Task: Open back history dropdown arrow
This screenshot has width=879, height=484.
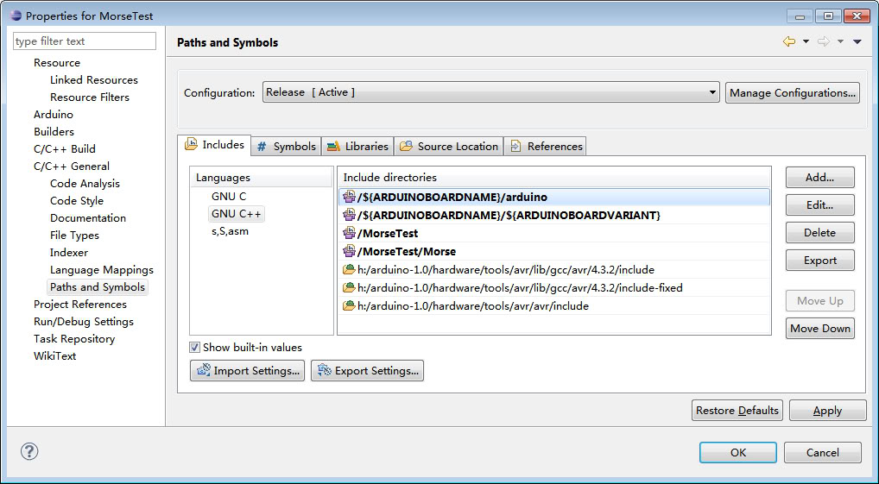Action: point(806,41)
